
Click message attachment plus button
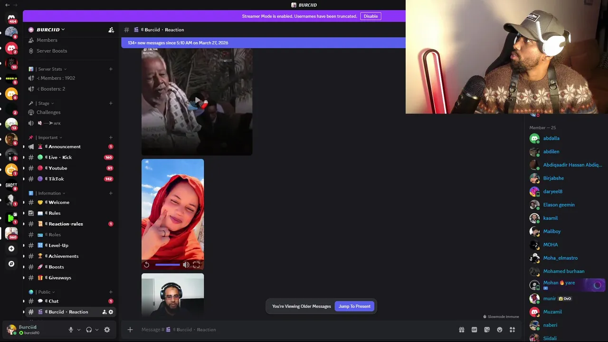(130, 330)
